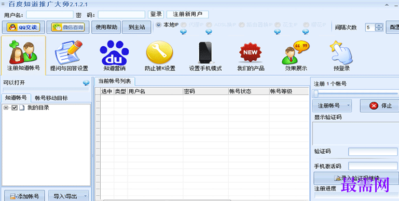Open 设置手机模式 phone icon
The width and height of the screenshot is (399, 201).
click(205, 56)
